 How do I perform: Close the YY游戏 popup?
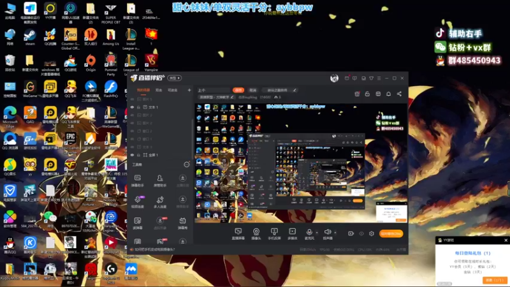point(506,240)
